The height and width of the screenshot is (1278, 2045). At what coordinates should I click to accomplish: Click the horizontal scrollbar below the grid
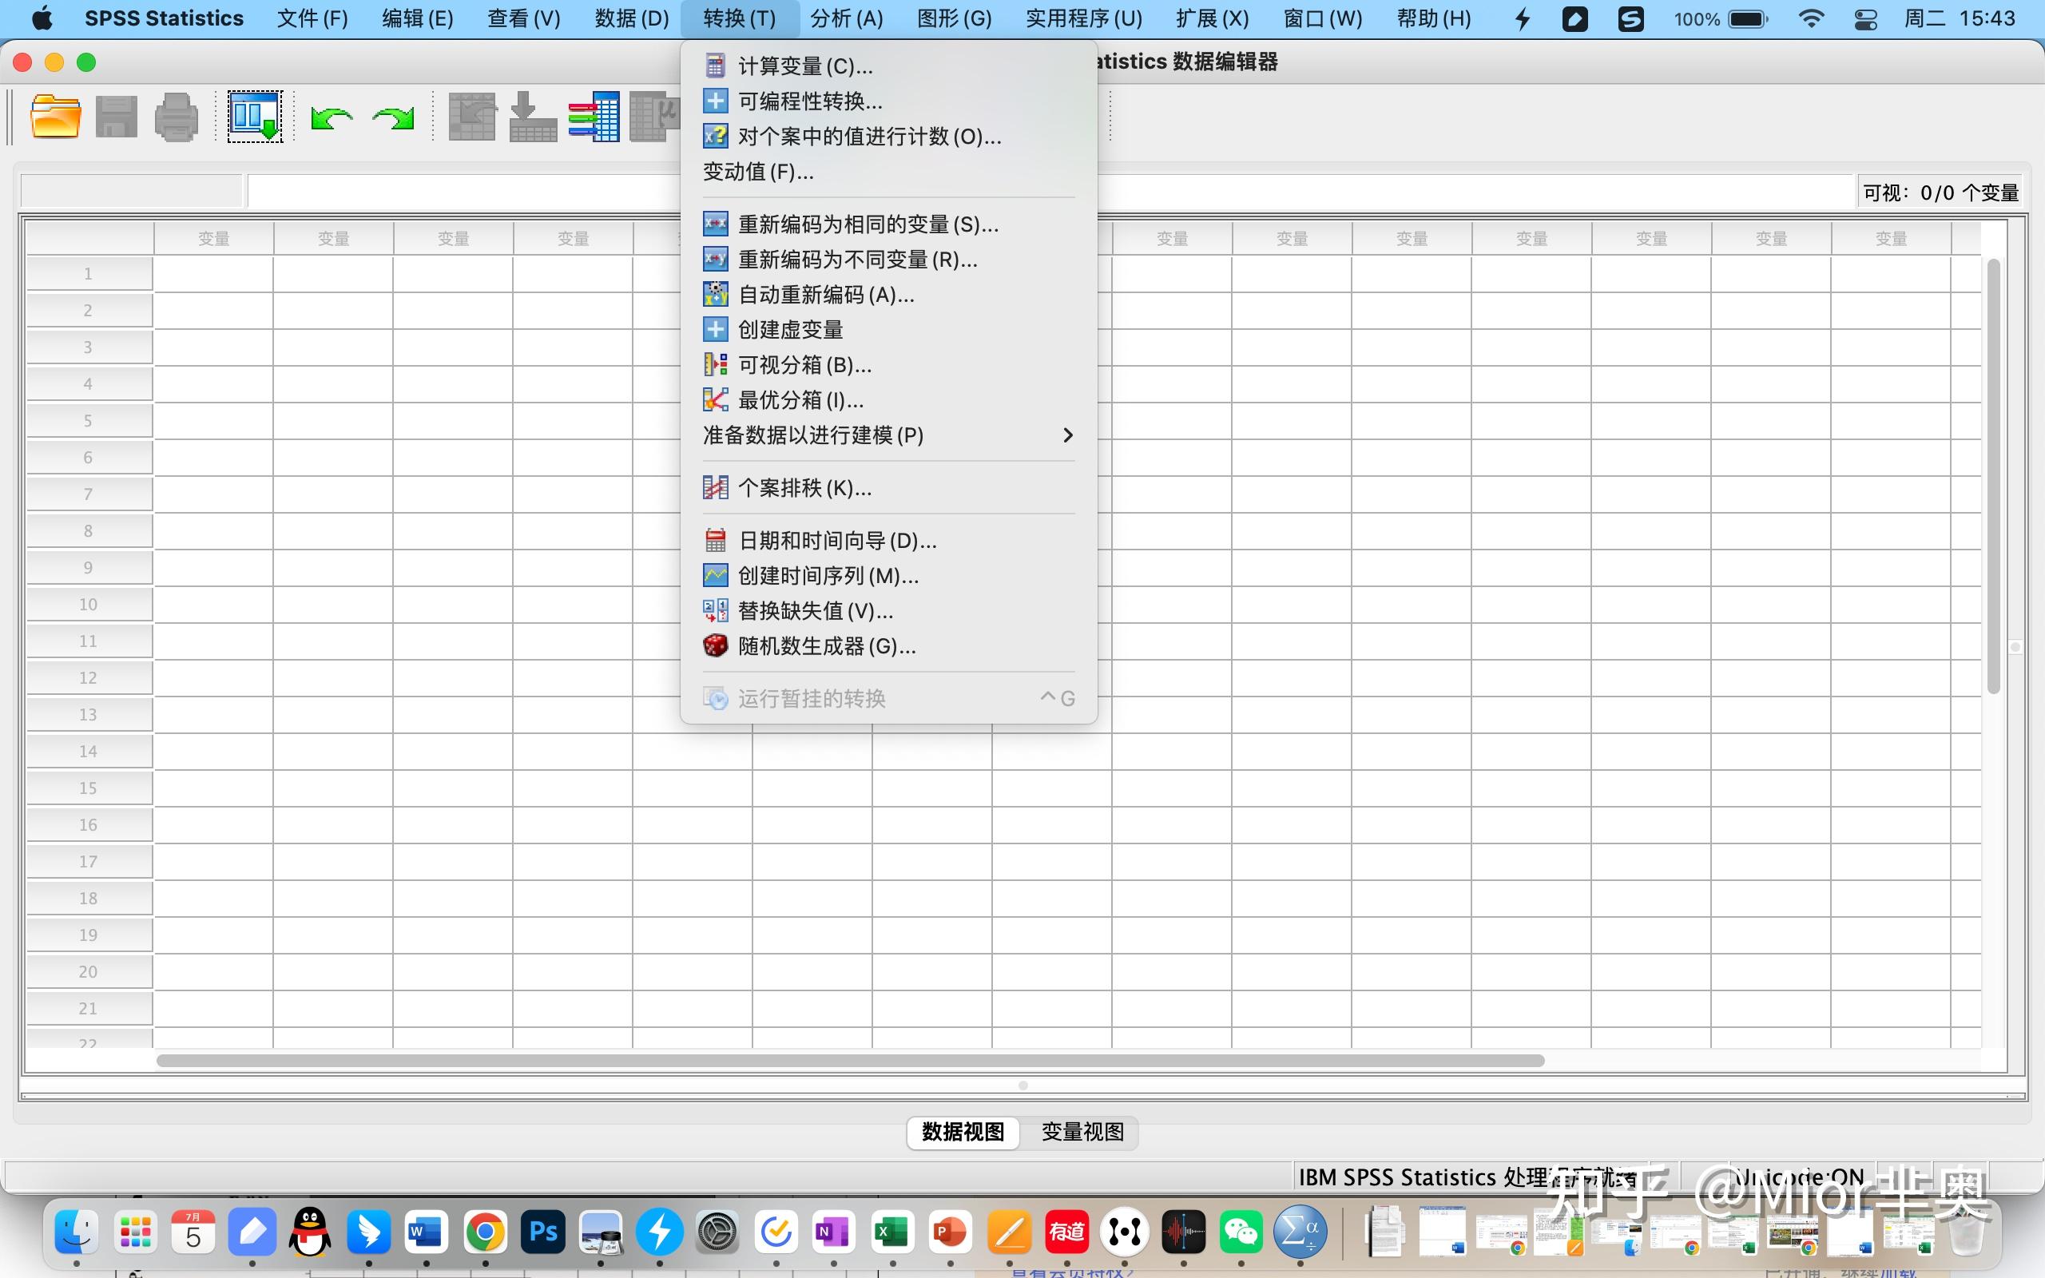(850, 1061)
